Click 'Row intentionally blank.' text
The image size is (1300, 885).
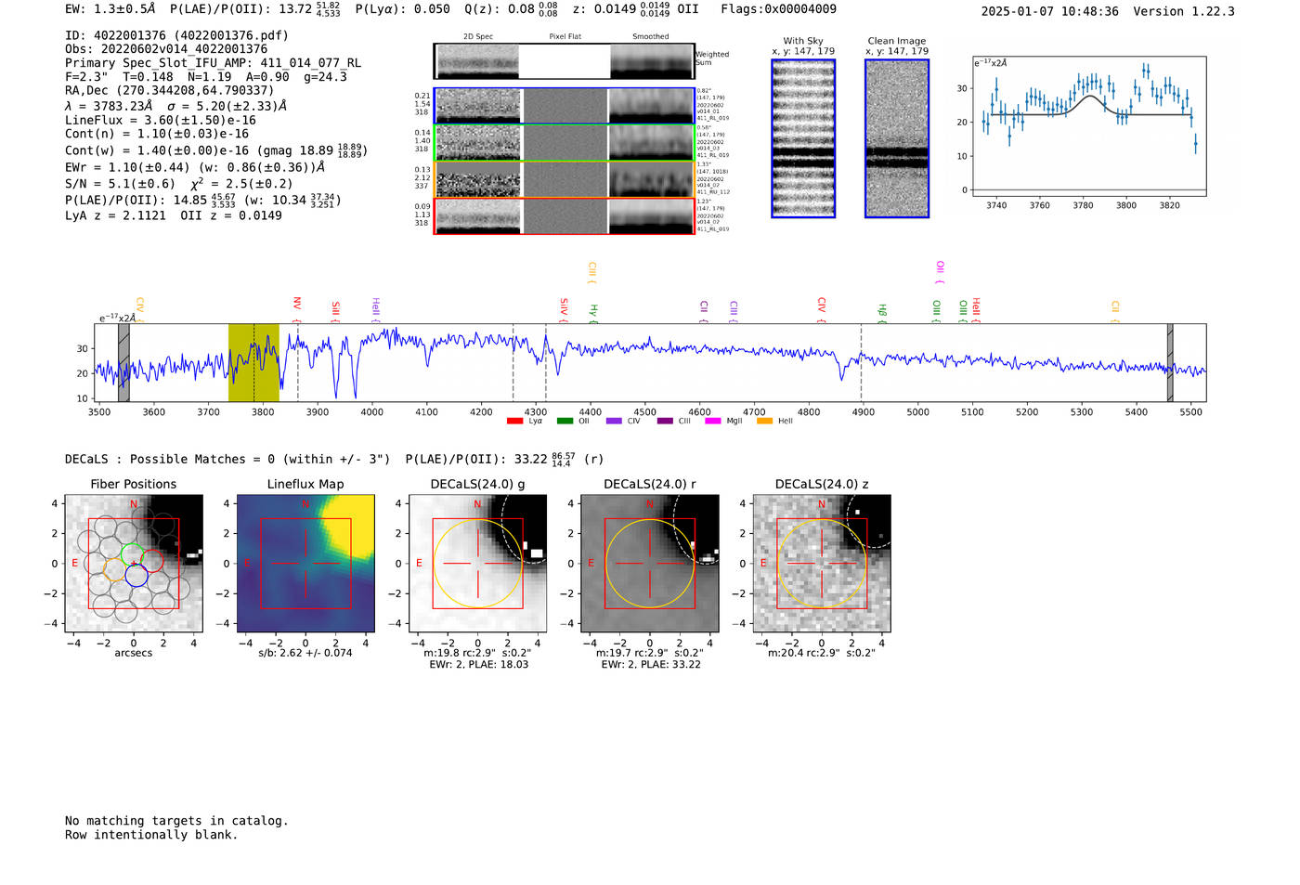pyautogui.click(x=151, y=835)
